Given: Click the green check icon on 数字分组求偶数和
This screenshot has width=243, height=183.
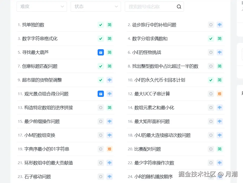Looking at the screenshot, I should point(211,38).
